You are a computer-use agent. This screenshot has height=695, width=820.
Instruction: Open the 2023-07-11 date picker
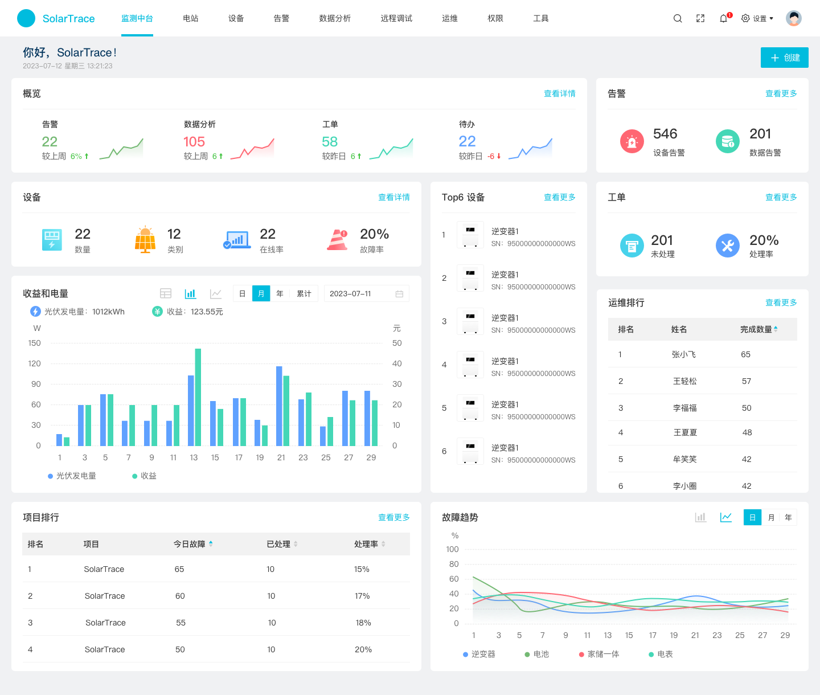click(x=367, y=293)
